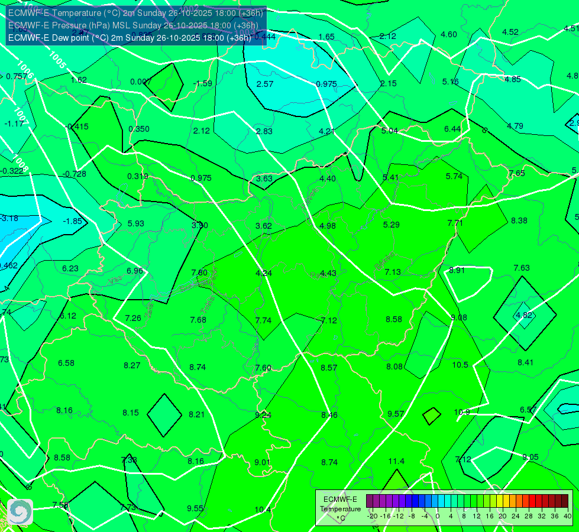
Task: Click the map value 4.98
Action: coord(328,226)
